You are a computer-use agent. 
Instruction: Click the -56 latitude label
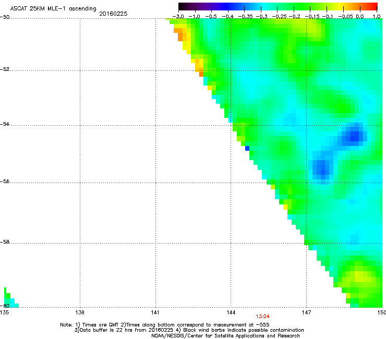pyautogui.click(x=5, y=181)
